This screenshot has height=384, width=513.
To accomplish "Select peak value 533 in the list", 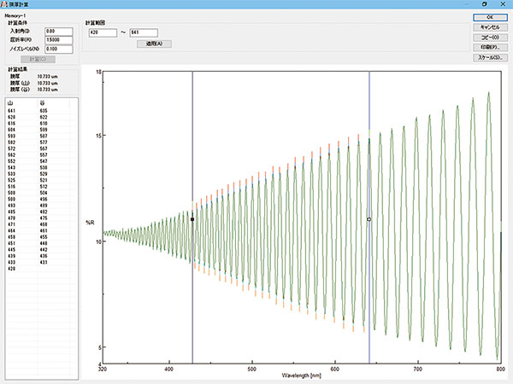I will (11, 174).
